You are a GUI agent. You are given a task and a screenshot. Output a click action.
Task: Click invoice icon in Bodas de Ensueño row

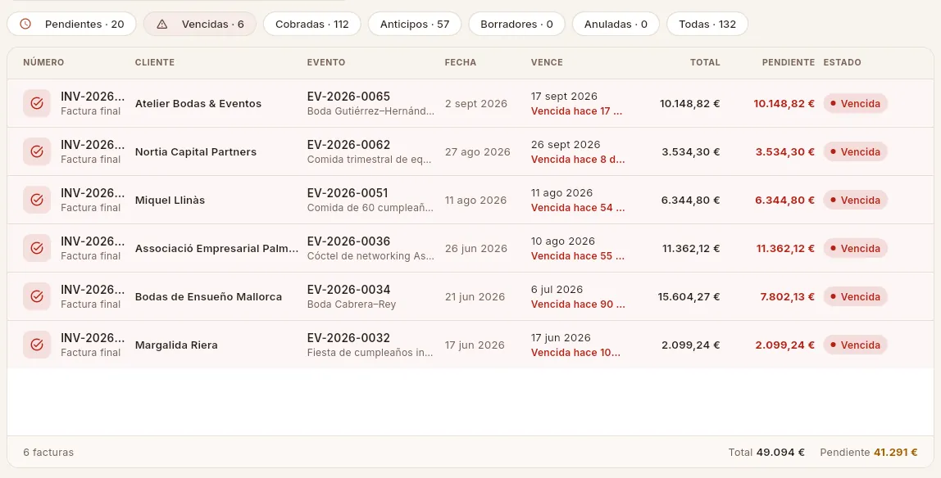pyautogui.click(x=37, y=296)
